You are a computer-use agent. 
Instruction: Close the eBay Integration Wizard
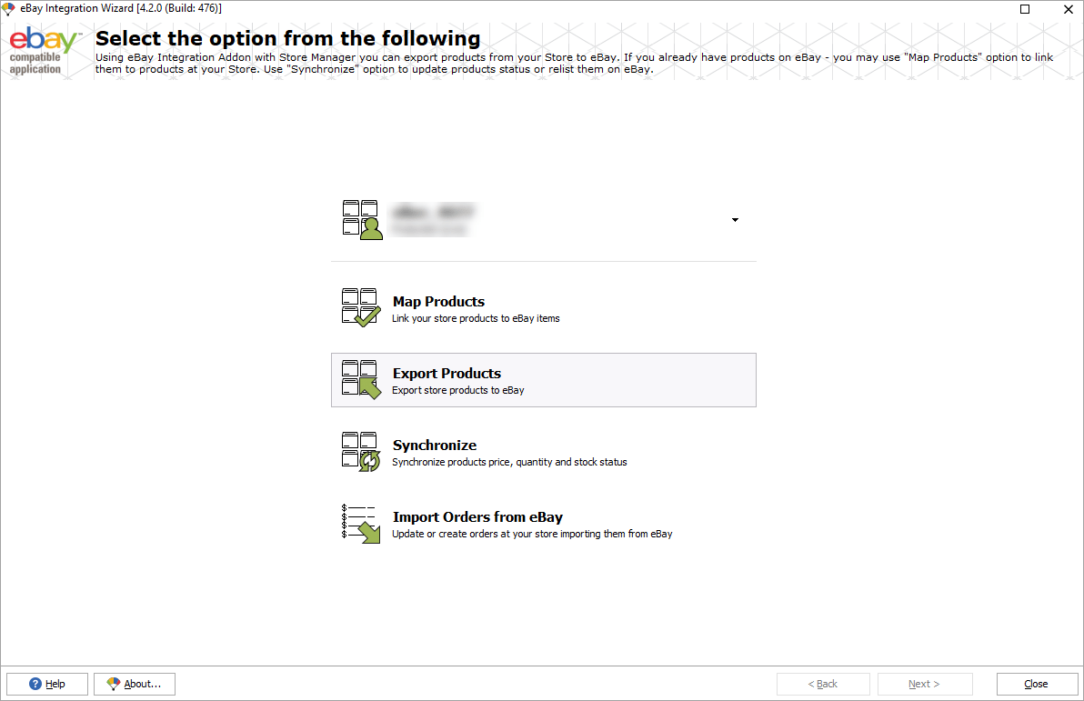pos(1036,684)
